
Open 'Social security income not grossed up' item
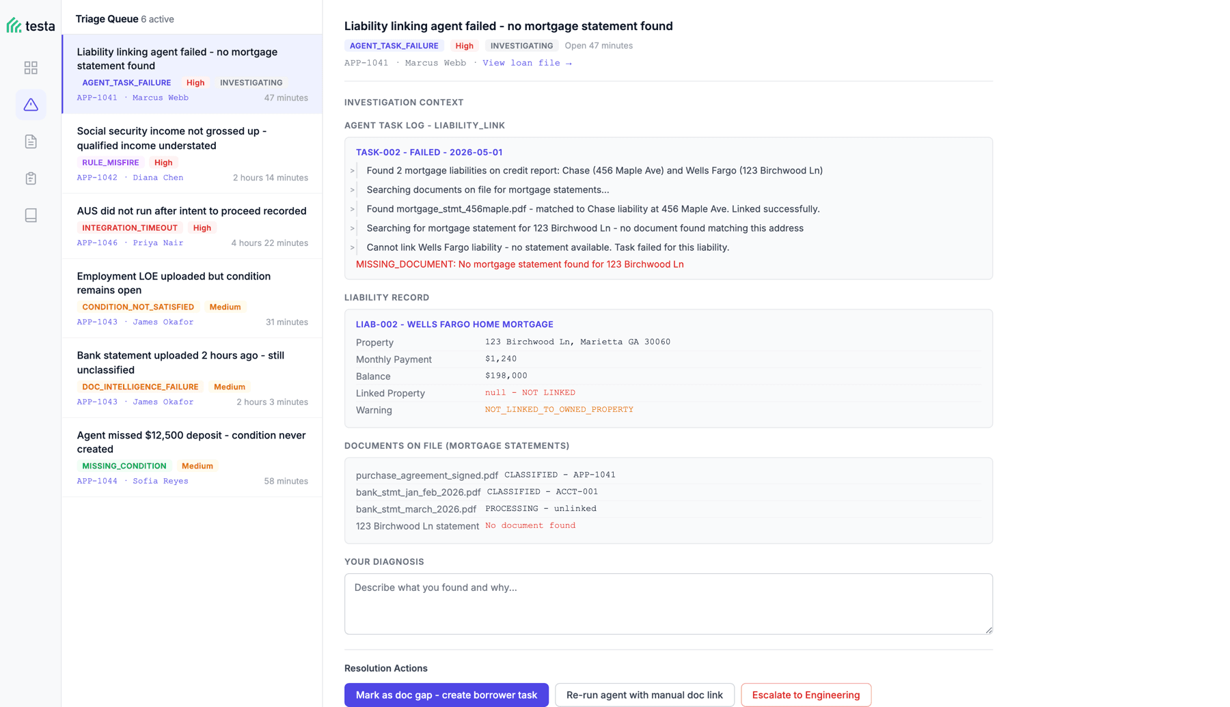(x=192, y=154)
